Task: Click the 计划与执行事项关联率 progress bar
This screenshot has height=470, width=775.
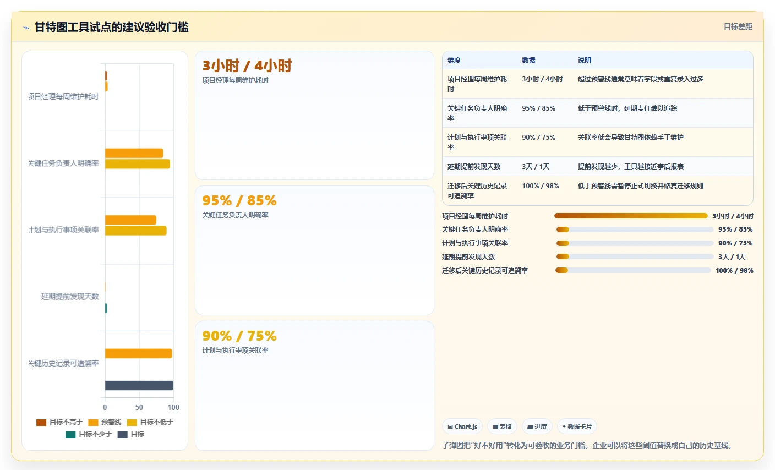Action: pyautogui.click(x=635, y=243)
